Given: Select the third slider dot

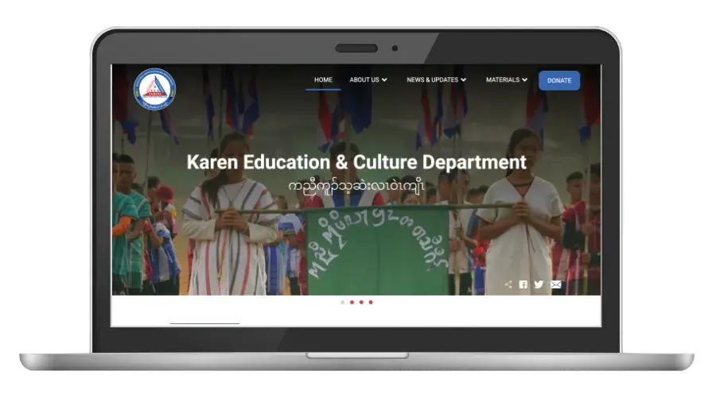Looking at the screenshot, I should (361, 302).
